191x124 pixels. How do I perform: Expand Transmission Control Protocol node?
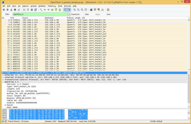tap(3, 80)
